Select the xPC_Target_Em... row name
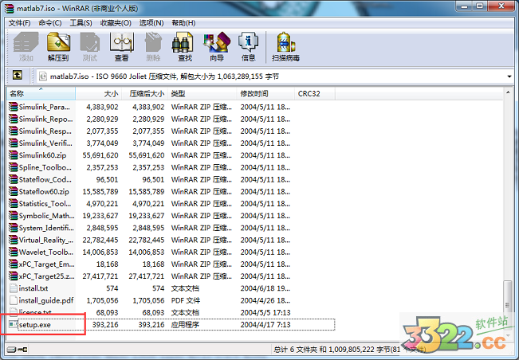This screenshot has width=519, height=360. tap(47, 264)
